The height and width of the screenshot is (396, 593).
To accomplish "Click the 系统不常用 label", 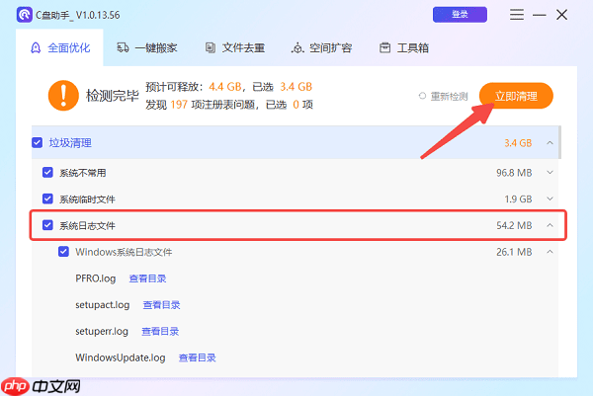I will 83,173.
